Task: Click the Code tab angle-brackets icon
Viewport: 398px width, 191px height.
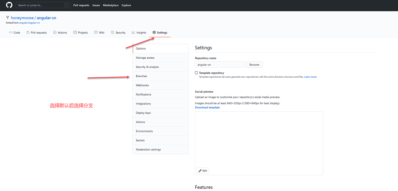Action: [x=11, y=33]
